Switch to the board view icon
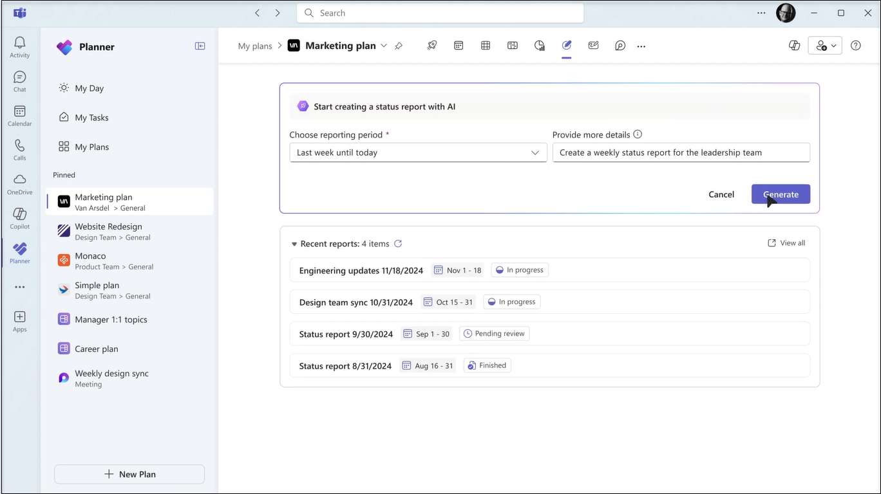The image size is (881, 494). (513, 46)
